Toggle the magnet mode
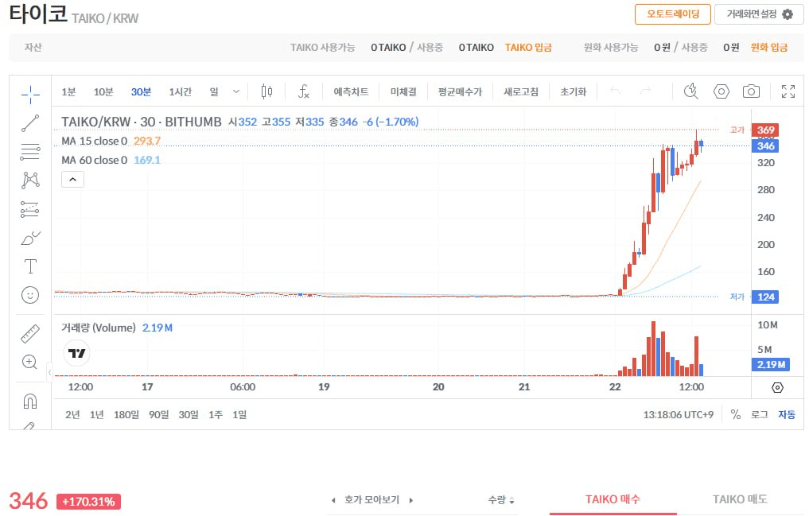Image resolution: width=809 pixels, height=516 pixels. tap(30, 401)
